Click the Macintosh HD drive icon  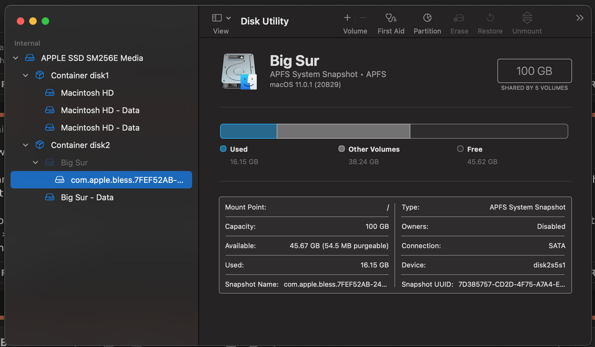(50, 93)
